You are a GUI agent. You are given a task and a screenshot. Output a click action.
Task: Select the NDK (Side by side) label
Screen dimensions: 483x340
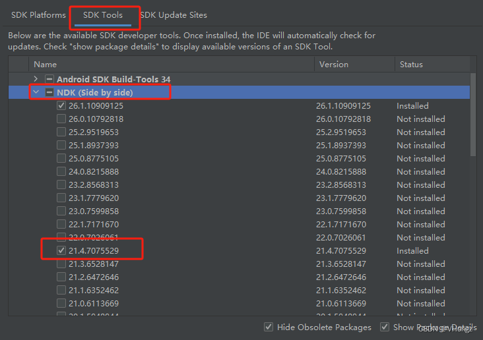(x=95, y=93)
